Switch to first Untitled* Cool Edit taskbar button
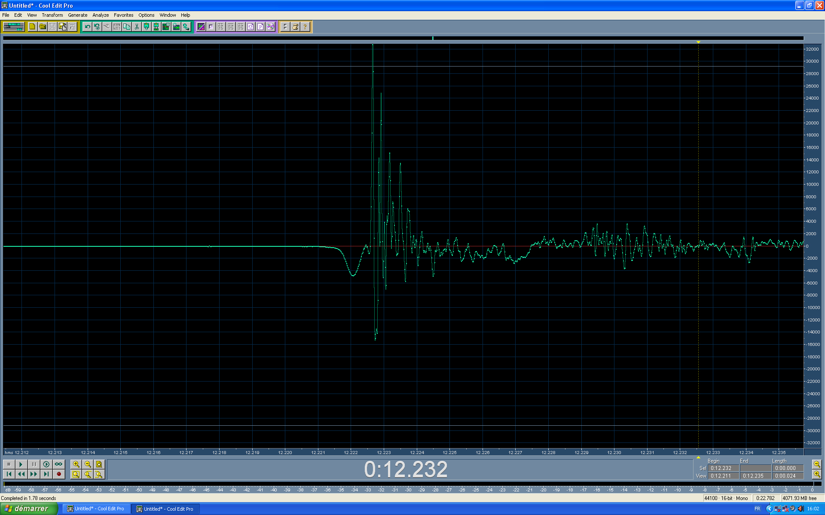This screenshot has height=515, width=825. [x=96, y=509]
